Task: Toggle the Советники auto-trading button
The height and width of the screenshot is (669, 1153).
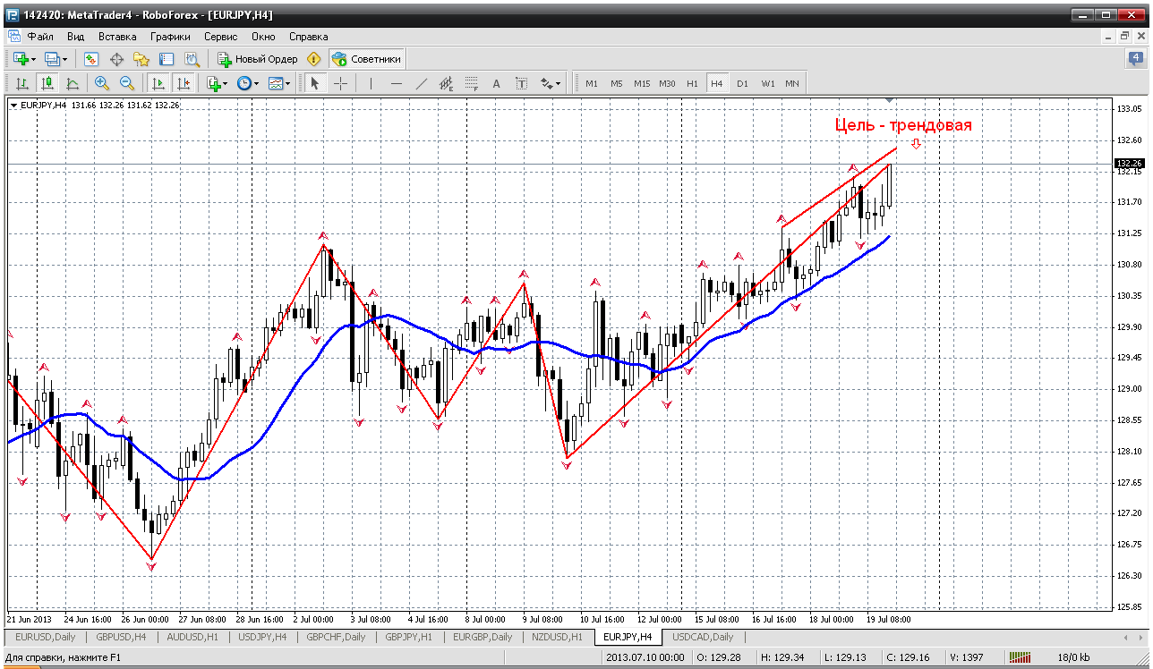Action: 367,59
